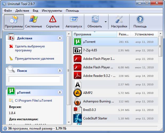Open the Вид menu
Screen dimensions: 165x133
tap(35, 11)
